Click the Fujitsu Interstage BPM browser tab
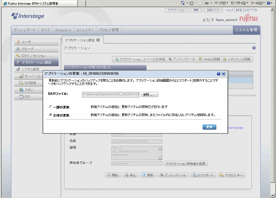Viewport: 276px width, 198px height. [x=40, y=3]
